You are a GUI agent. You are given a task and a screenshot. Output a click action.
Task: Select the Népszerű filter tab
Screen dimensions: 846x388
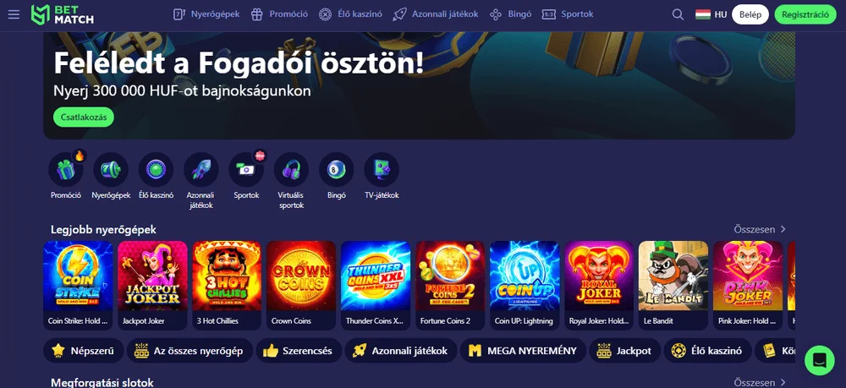coord(84,351)
